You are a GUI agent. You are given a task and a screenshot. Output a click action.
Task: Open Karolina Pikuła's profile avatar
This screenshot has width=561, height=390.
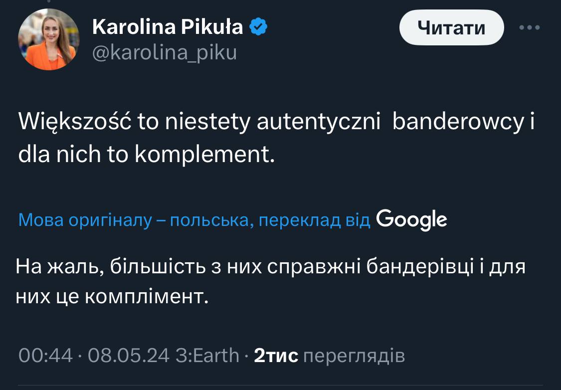point(48,39)
